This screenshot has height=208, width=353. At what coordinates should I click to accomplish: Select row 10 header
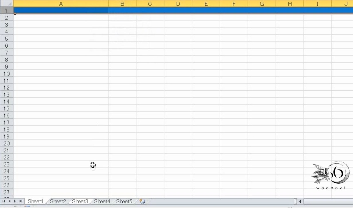tap(6, 74)
